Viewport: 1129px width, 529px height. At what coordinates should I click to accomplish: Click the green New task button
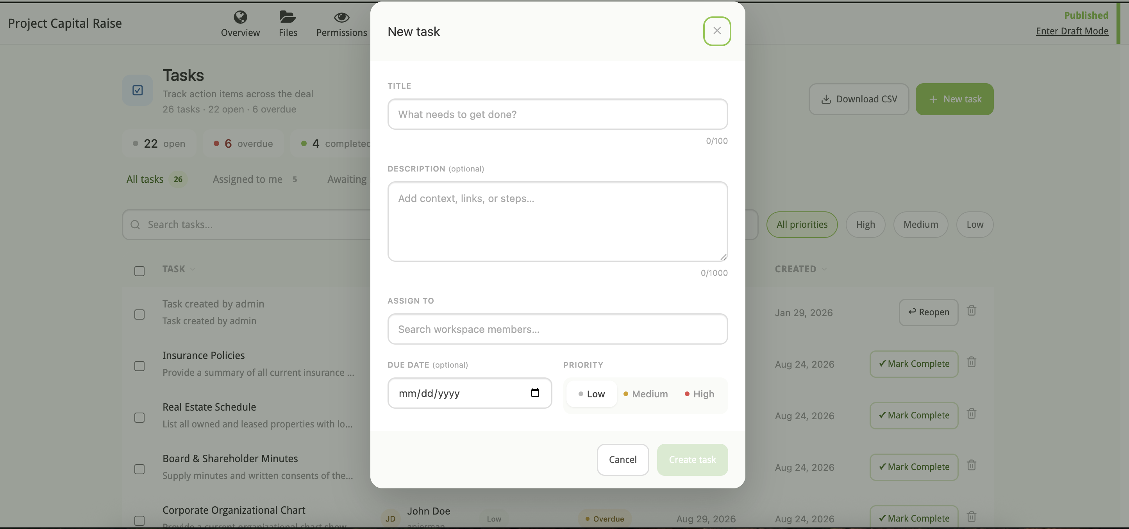tap(954, 99)
